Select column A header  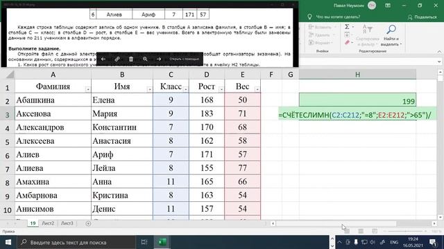(53, 75)
